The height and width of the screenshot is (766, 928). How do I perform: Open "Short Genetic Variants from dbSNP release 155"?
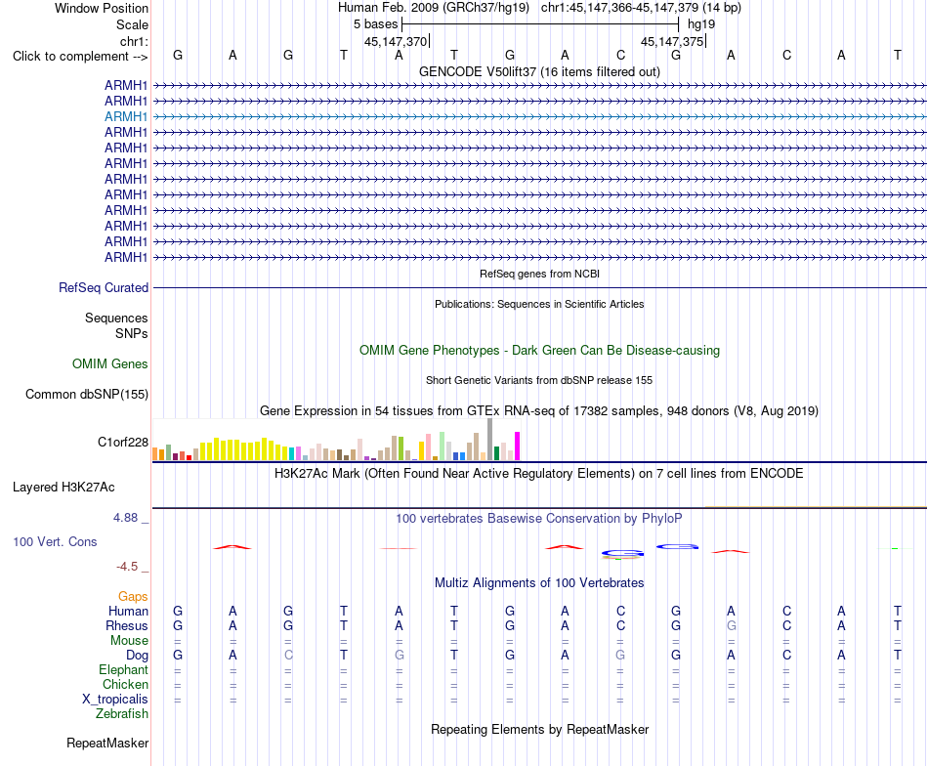coord(539,381)
